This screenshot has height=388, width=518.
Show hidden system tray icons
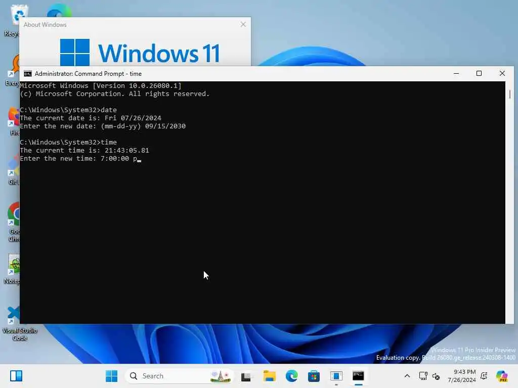pyautogui.click(x=407, y=376)
